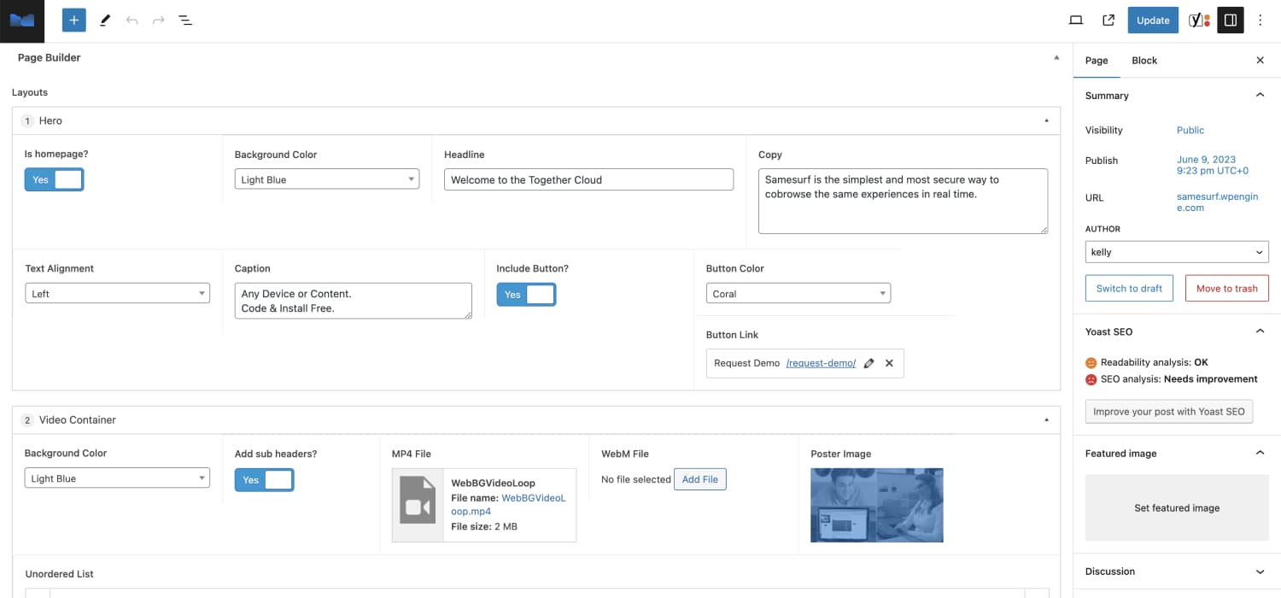Disable the Add sub headers toggle
The height and width of the screenshot is (598, 1281).
264,479
